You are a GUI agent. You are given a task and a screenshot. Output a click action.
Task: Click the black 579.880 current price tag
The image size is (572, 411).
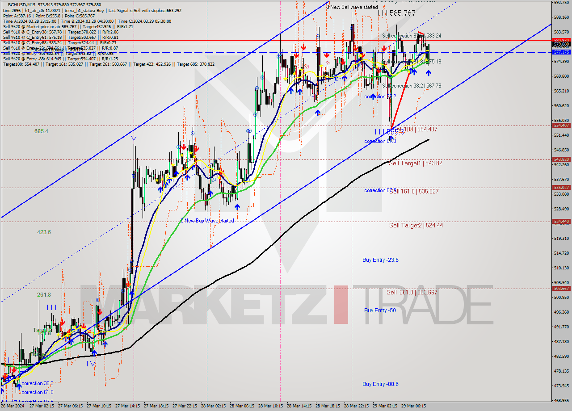click(x=561, y=44)
